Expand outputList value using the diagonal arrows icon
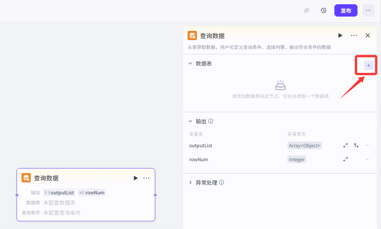Image resolution: width=381 pixels, height=229 pixels. pyautogui.click(x=346, y=145)
